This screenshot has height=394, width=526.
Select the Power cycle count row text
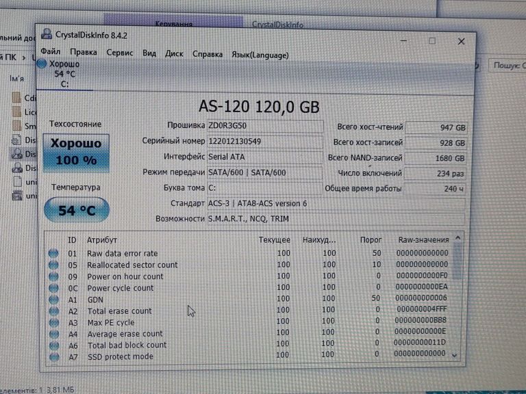120,288
